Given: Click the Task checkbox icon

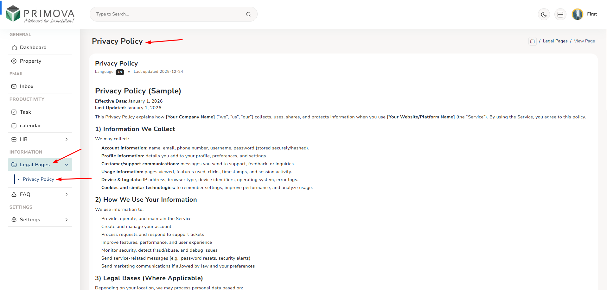Looking at the screenshot, I should 14,112.
